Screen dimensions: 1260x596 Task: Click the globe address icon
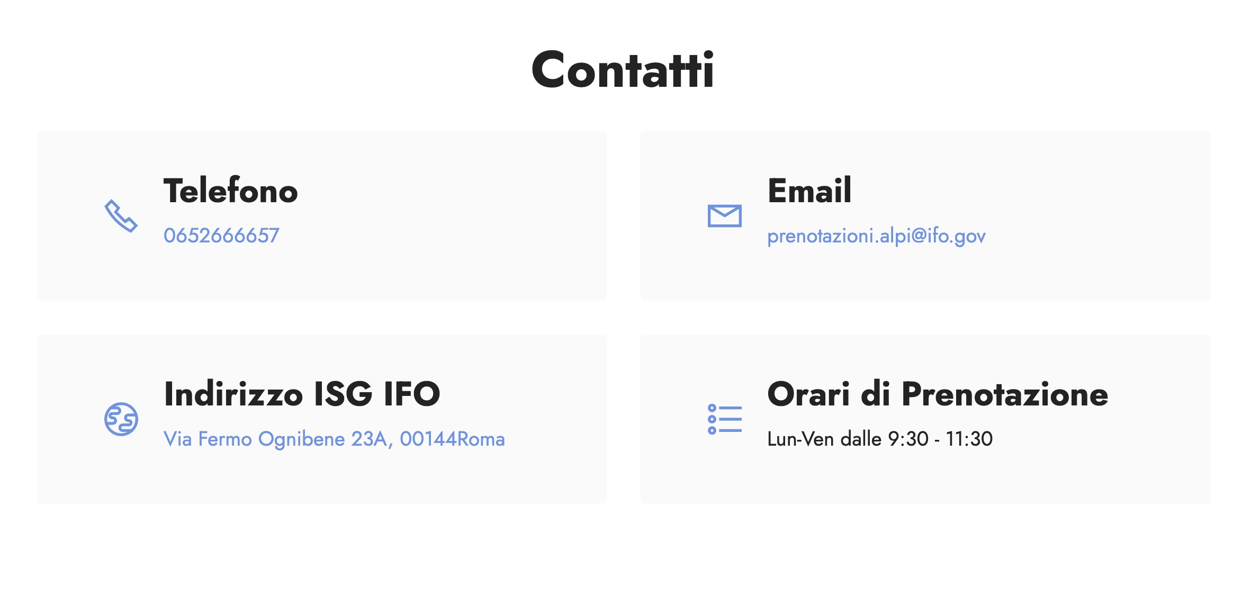[121, 419]
